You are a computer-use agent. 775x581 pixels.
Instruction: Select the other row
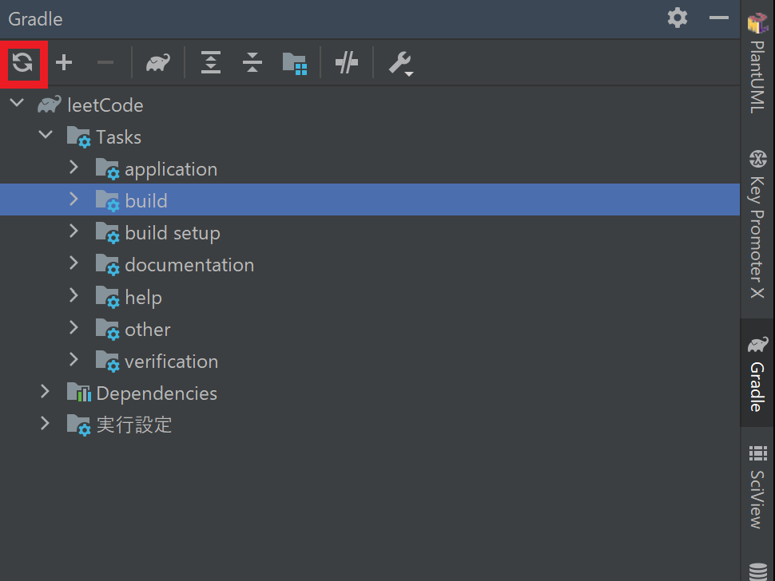pos(370,329)
